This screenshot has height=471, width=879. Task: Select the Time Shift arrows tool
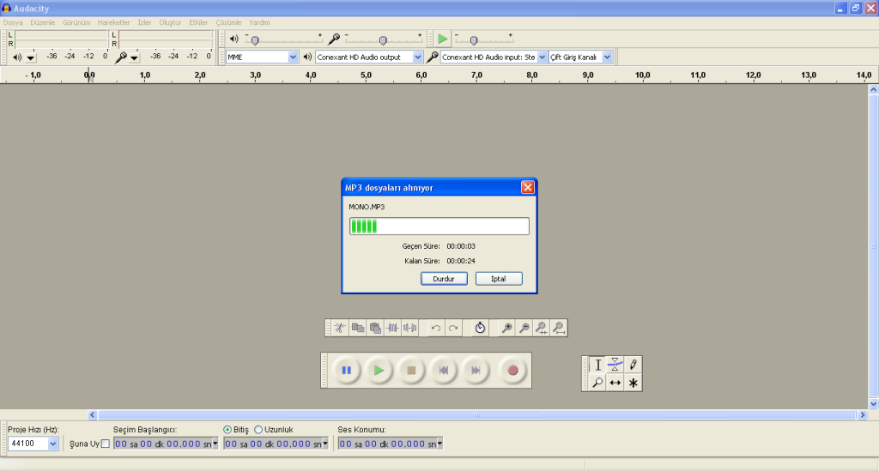click(x=615, y=383)
